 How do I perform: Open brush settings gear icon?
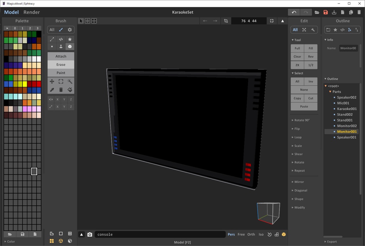[70, 30]
